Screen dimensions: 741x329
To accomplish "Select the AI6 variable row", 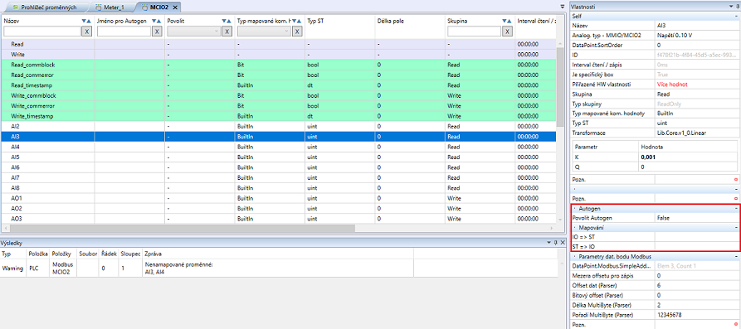I will (x=279, y=167).
